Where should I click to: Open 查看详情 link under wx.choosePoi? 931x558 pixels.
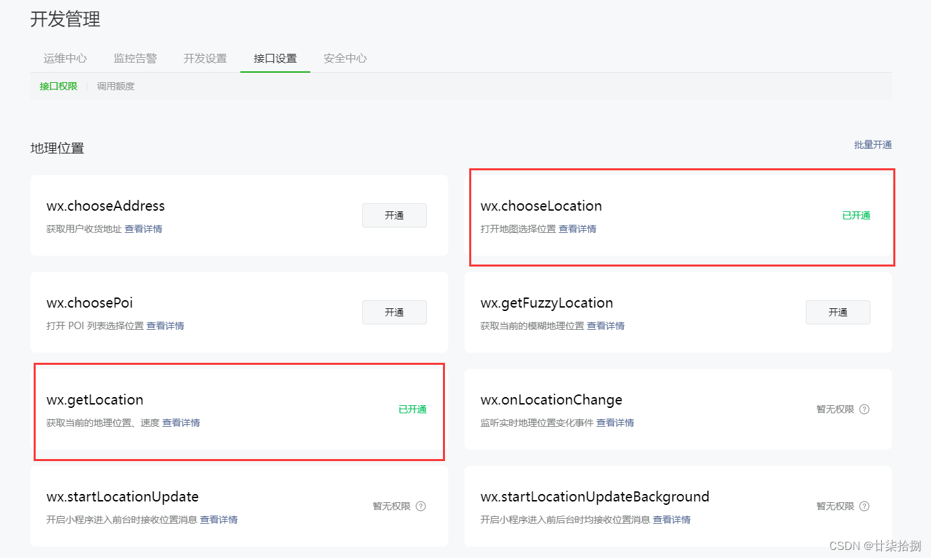click(x=166, y=326)
